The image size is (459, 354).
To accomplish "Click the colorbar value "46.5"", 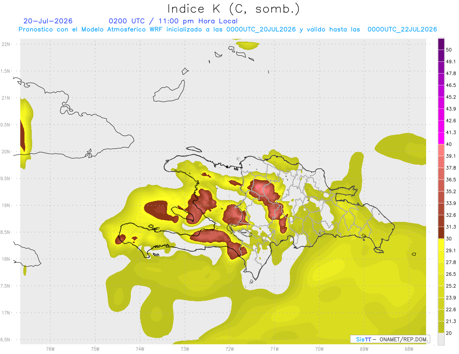I will pos(451,85).
